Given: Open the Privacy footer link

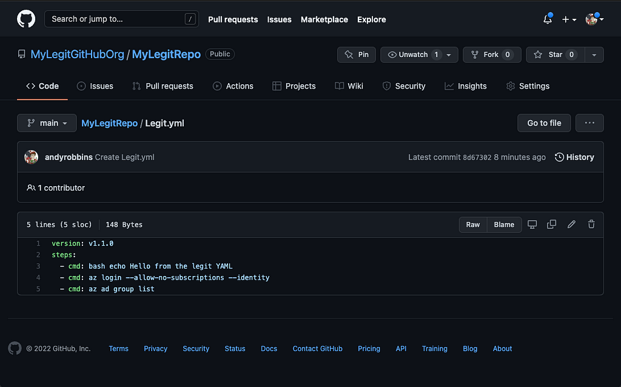Looking at the screenshot, I should click(155, 349).
